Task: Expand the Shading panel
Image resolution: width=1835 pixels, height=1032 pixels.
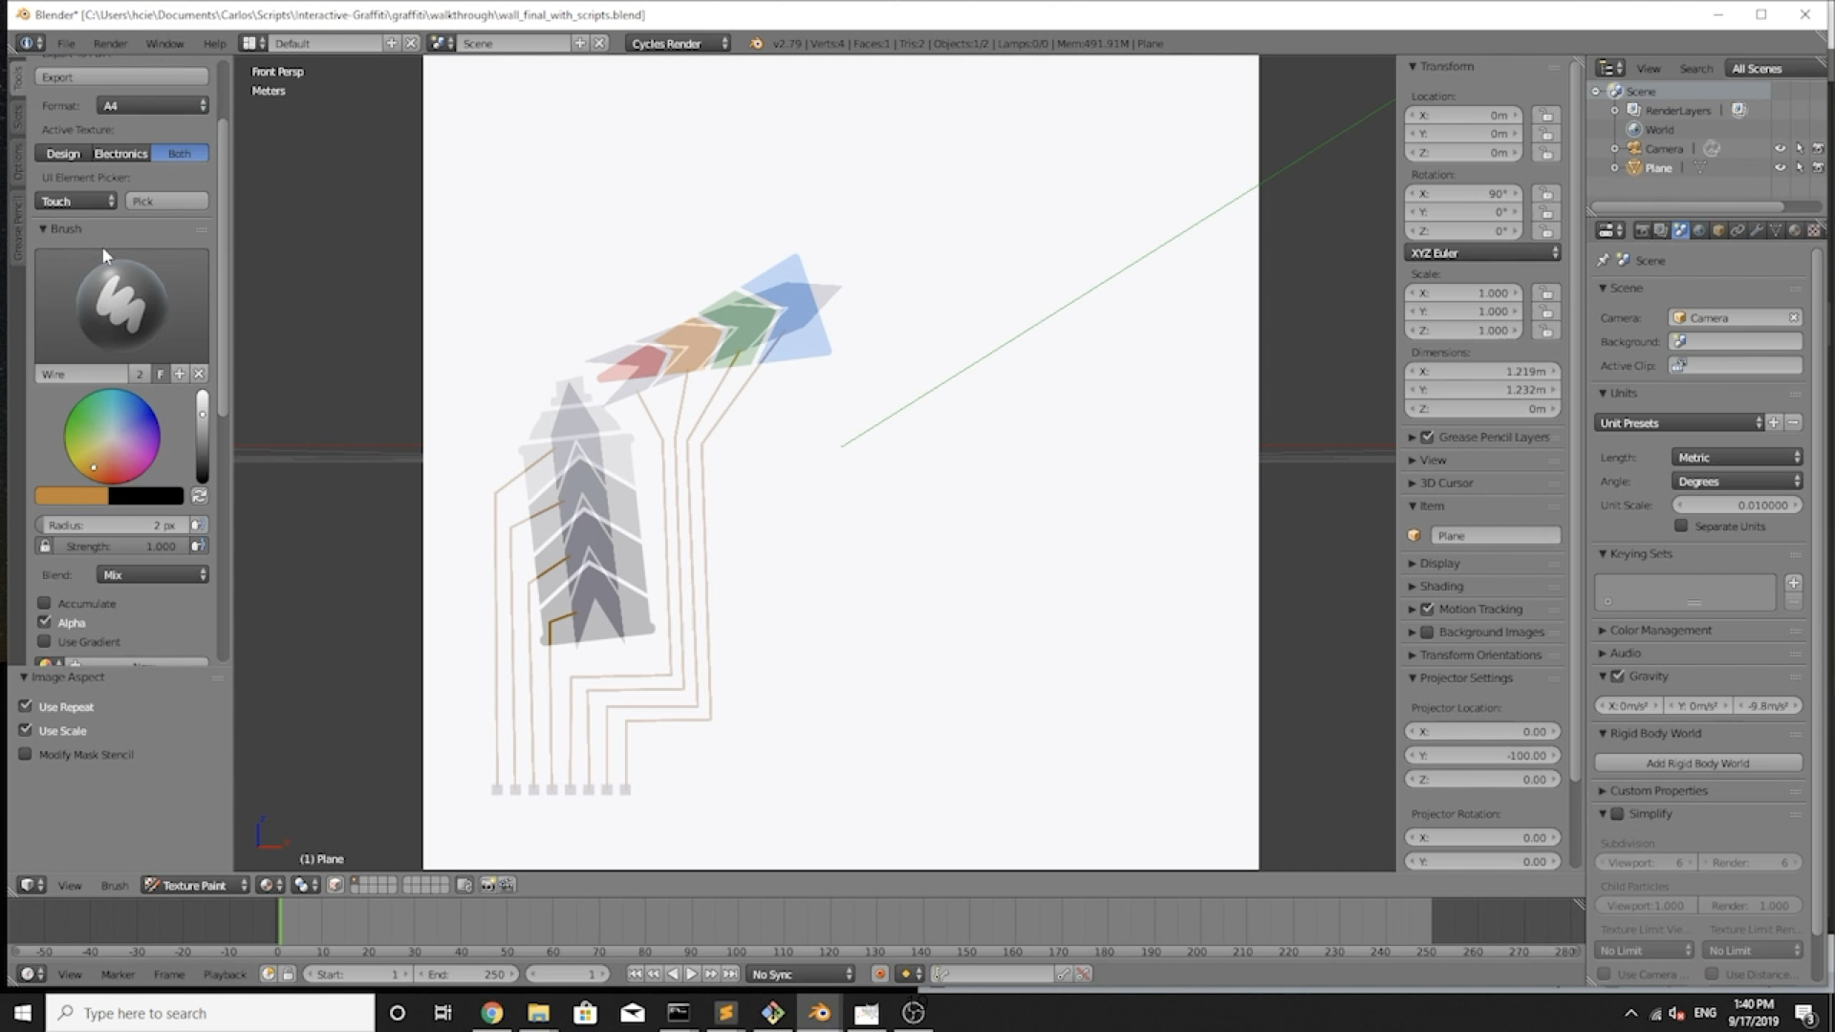Action: click(x=1440, y=586)
